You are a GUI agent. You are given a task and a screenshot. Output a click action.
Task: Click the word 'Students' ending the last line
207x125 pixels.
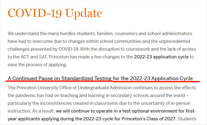pos(187,119)
